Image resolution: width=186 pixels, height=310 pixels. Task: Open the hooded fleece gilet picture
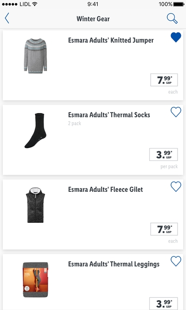[35, 205]
